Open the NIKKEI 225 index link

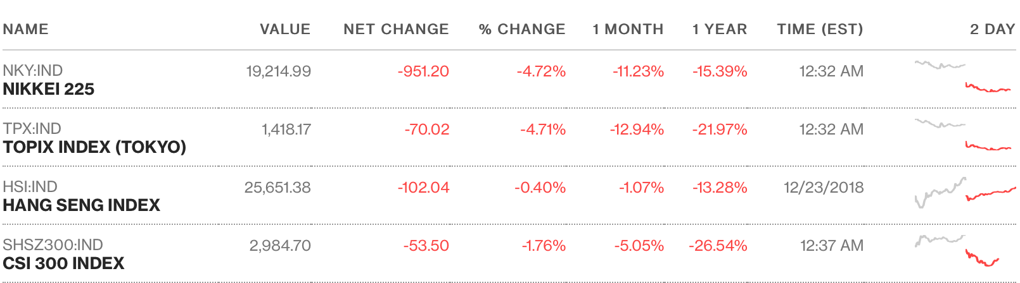(49, 89)
